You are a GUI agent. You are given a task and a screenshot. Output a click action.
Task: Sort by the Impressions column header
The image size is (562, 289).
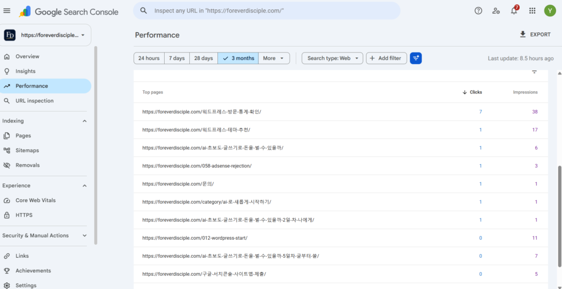pyautogui.click(x=525, y=93)
